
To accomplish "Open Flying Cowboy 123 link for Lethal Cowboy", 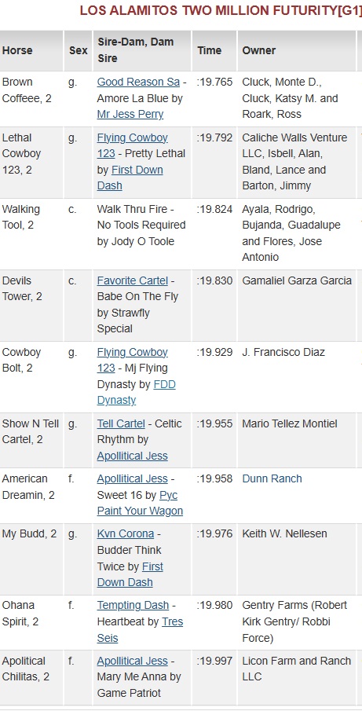I will 132,145.
